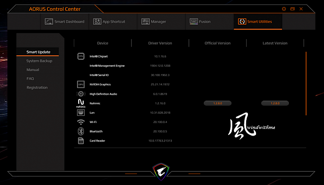The image size is (324, 185).
Task: Click the Nahimic logo icon
Action: 81,103
